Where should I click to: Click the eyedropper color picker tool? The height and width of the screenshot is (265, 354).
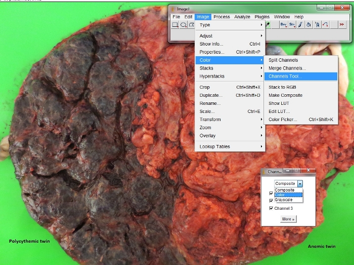(268, 25)
